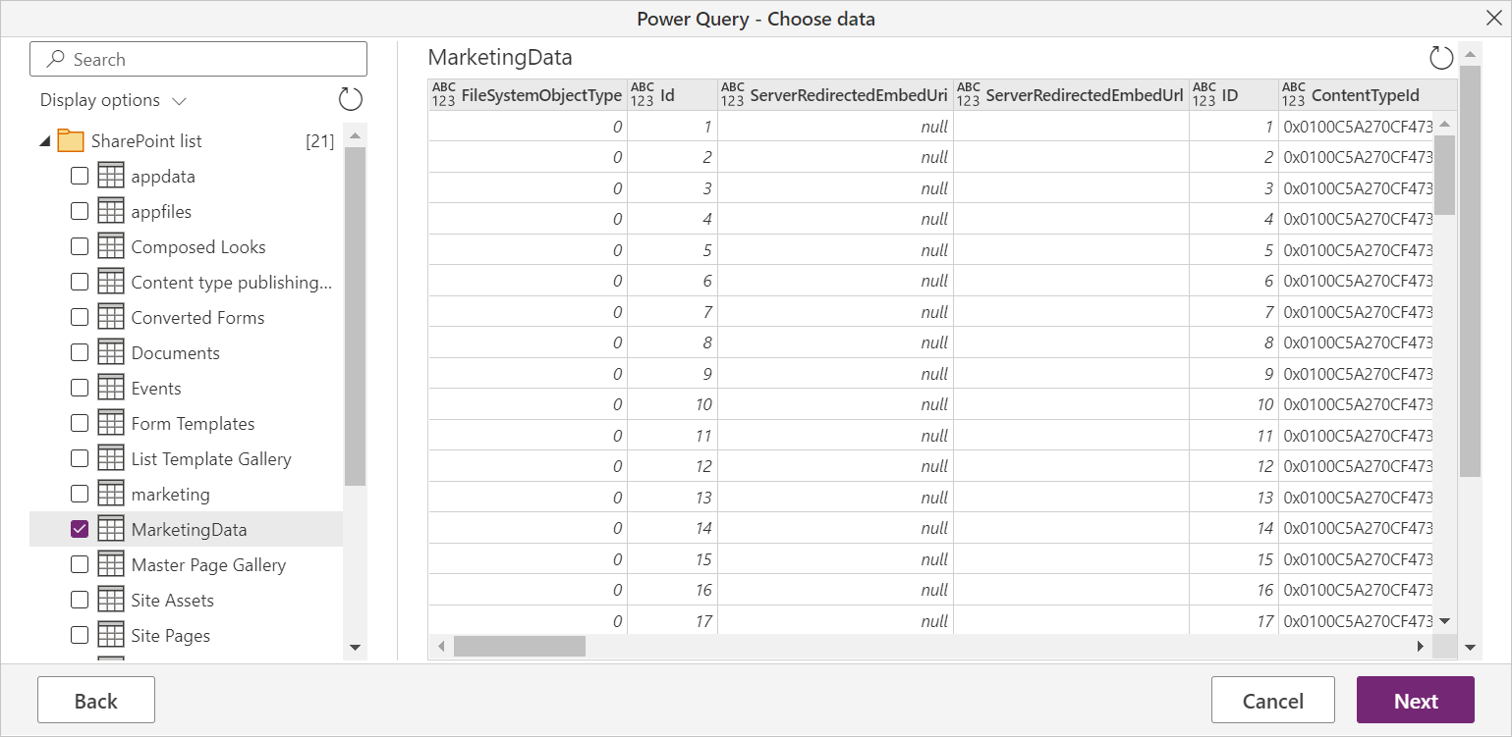Refresh the MarketingData preview
The image size is (1512, 737).
(1441, 58)
